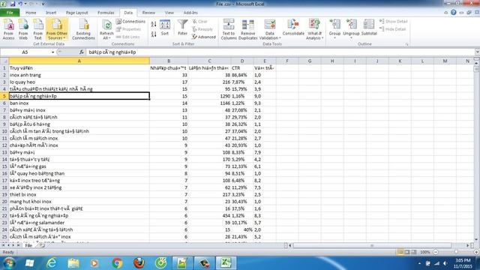This screenshot has height=270, width=480.
Task: Click cell 'inox anh trang'
Action: 79,75
